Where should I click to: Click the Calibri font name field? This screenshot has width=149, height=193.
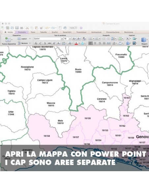[x=47, y=39]
